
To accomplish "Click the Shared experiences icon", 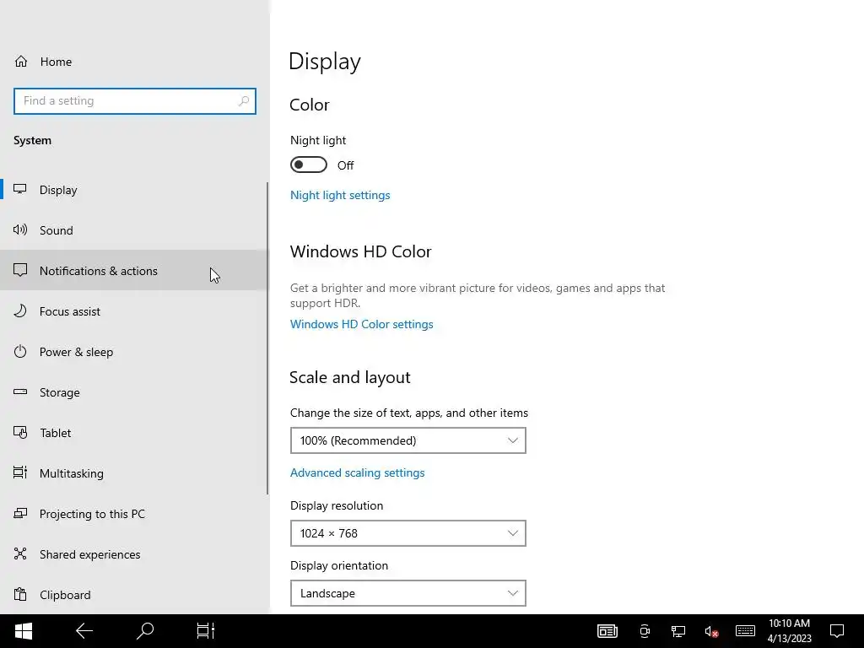I will coord(20,553).
